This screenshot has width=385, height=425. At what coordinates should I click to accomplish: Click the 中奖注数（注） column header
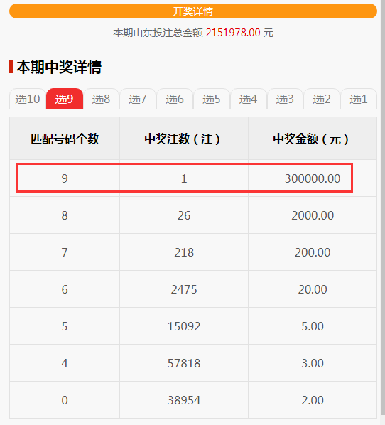point(184,139)
